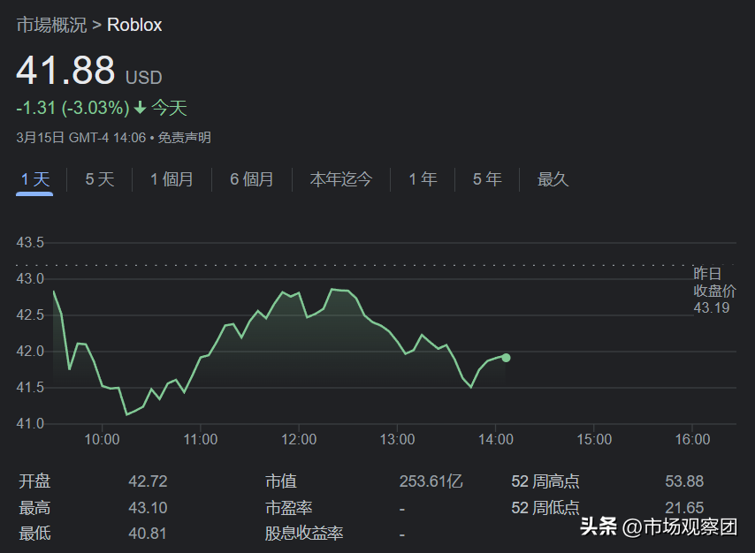Click the Roblox breadcrumb title
This screenshot has height=553, width=755.
point(134,25)
